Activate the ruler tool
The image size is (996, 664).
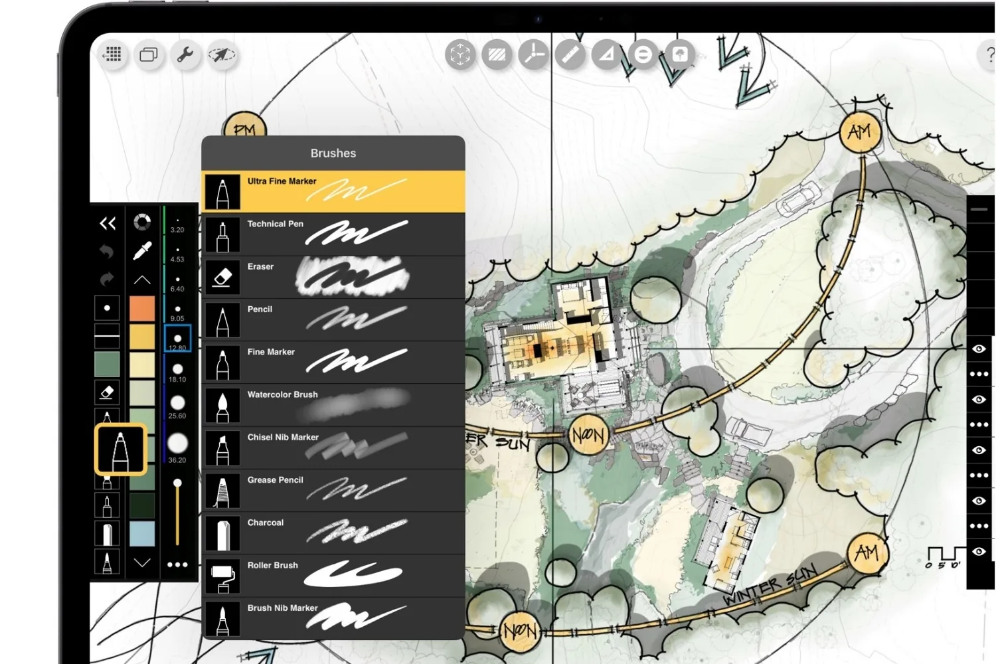[570, 54]
